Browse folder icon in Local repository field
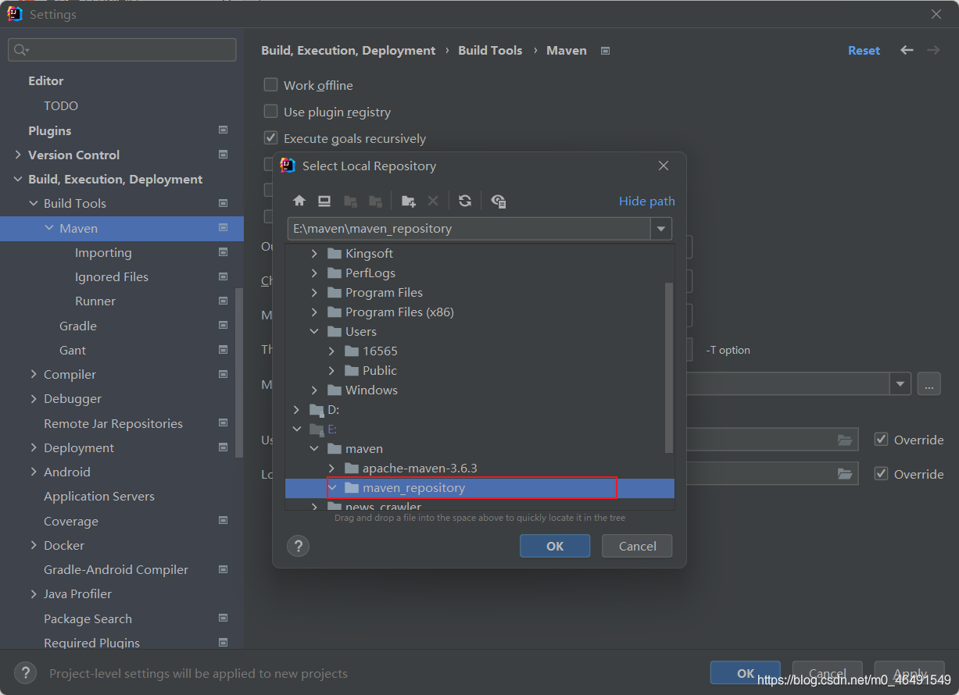 click(x=845, y=473)
